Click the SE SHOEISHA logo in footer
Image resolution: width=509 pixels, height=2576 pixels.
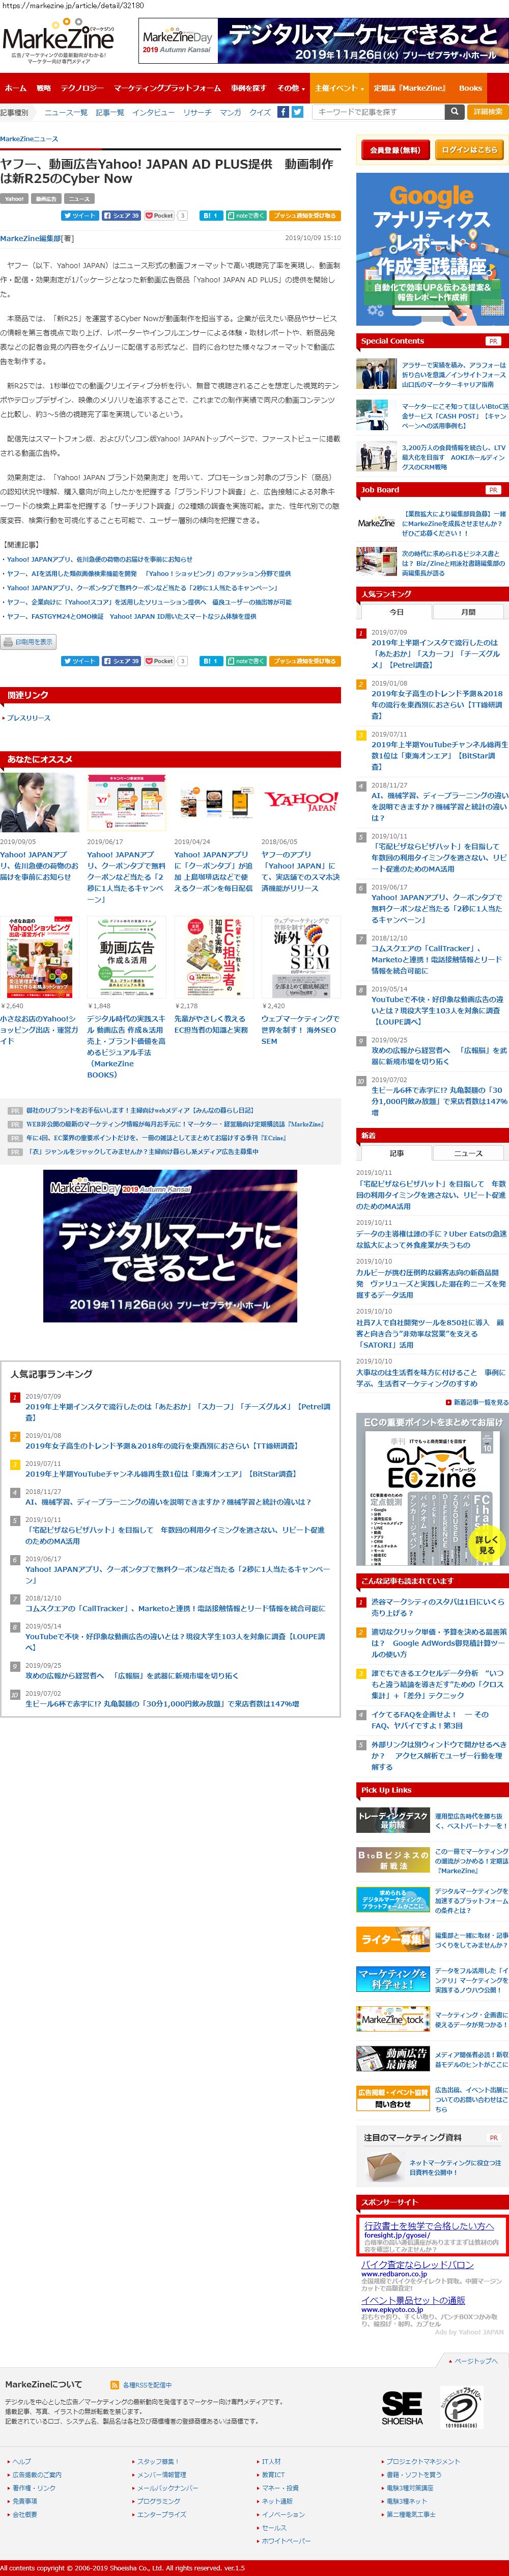point(401,2408)
